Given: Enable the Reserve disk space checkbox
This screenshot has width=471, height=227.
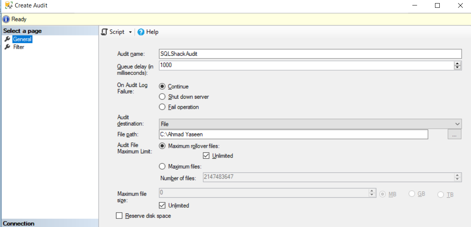Looking at the screenshot, I should point(119,216).
